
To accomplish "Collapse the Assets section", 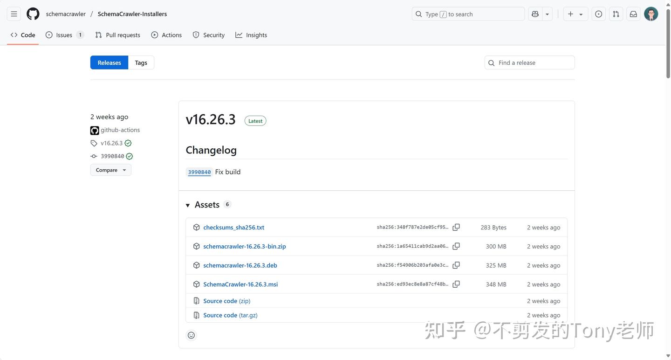I will tap(188, 205).
